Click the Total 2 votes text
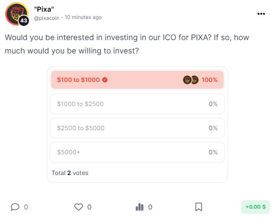This screenshot has height=219, width=273. [70, 173]
